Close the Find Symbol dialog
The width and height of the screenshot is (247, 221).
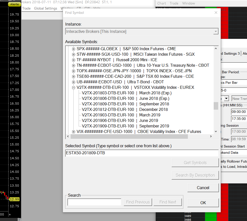[216, 13]
